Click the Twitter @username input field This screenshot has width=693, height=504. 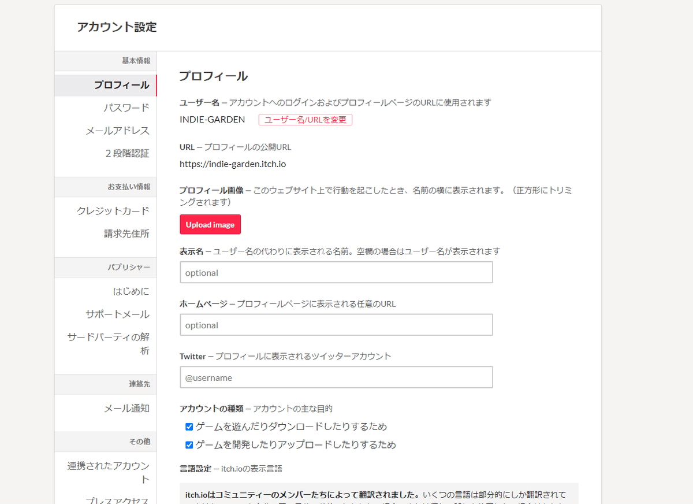pyautogui.click(x=336, y=377)
